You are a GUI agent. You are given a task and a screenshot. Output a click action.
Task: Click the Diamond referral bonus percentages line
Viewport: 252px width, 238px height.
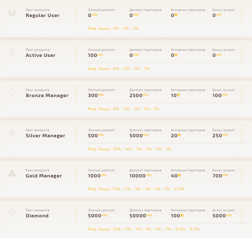coord(144,229)
